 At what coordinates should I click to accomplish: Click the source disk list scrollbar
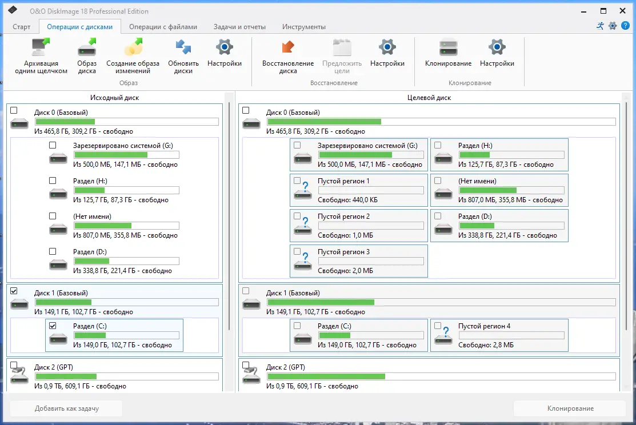230,216
